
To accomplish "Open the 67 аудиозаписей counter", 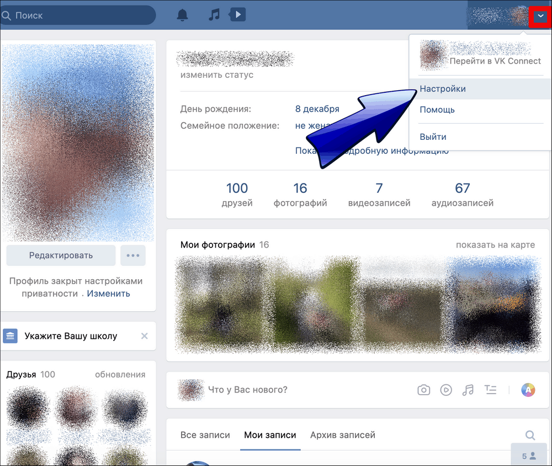I will (x=462, y=194).
